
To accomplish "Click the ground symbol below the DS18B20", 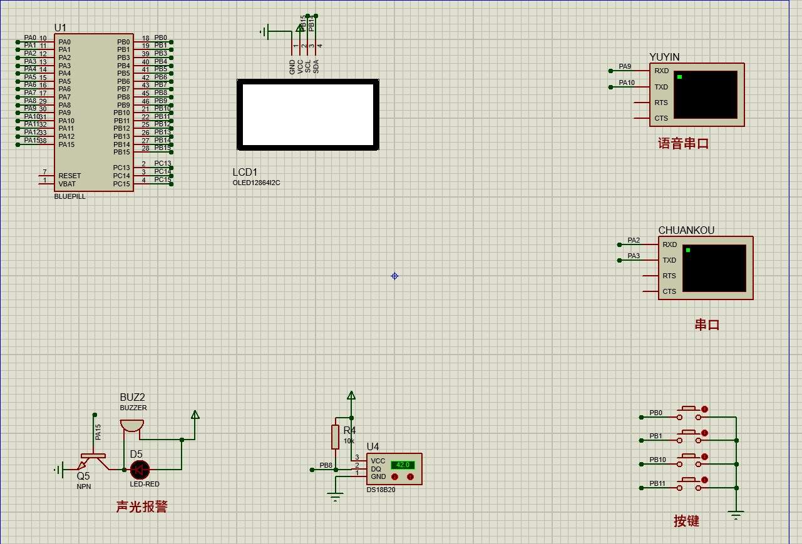I will (336, 498).
